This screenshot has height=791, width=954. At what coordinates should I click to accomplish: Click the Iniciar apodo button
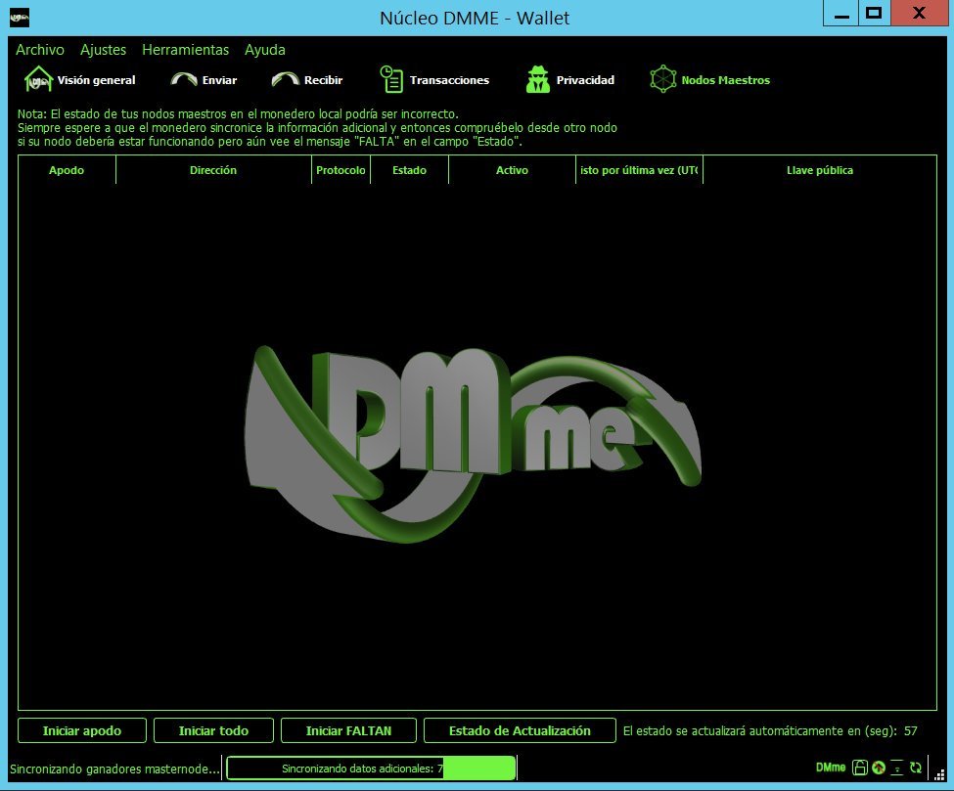point(82,730)
